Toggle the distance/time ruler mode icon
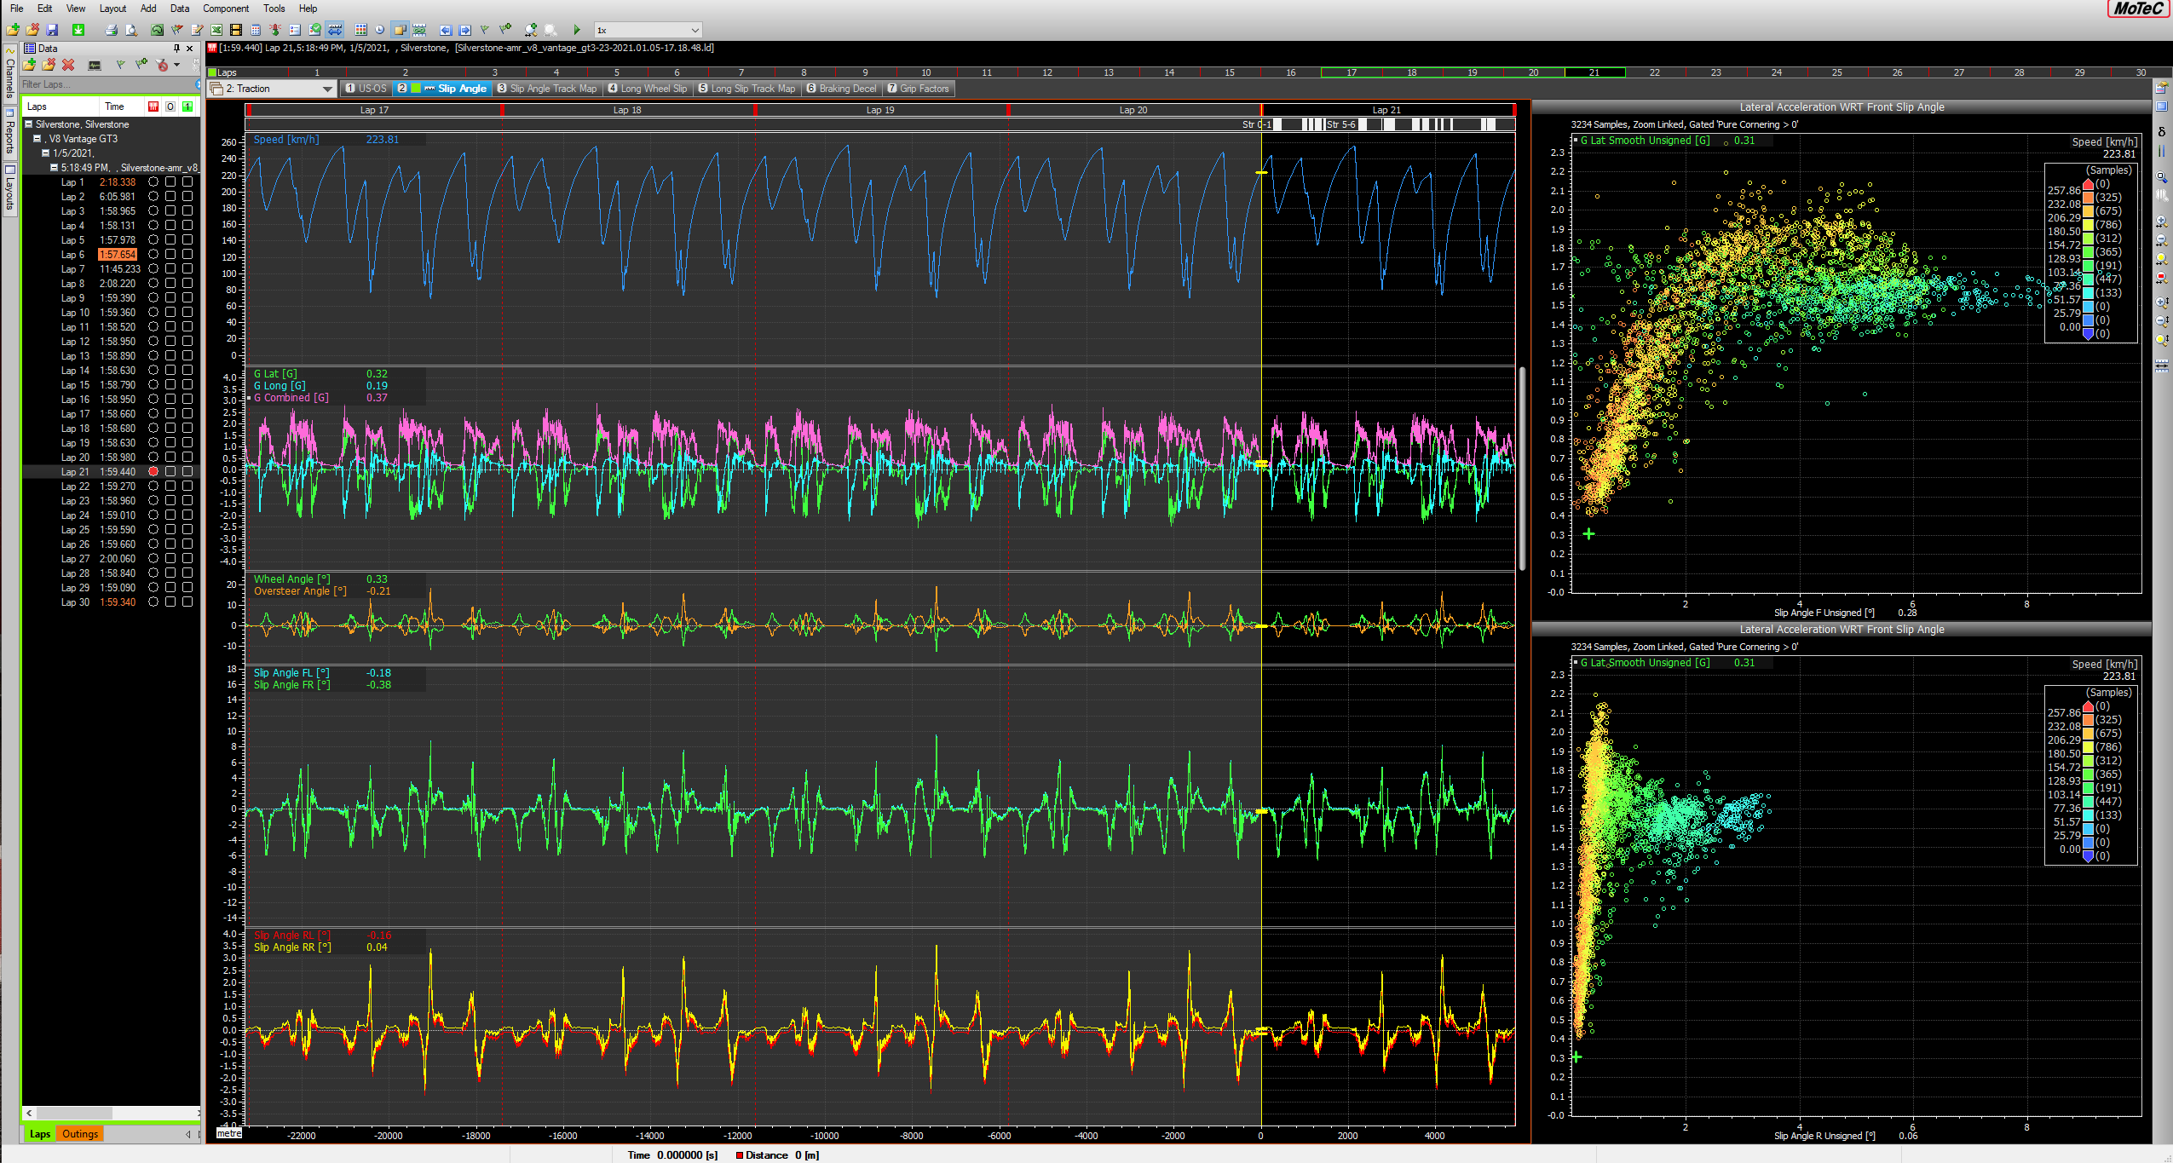This screenshot has width=2173, height=1163. 335,30
